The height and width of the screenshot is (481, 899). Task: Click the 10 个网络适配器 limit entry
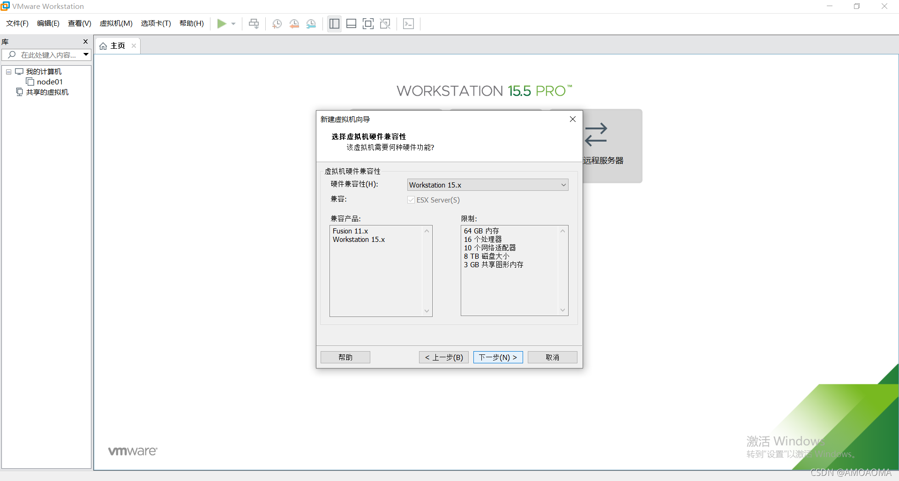(490, 248)
